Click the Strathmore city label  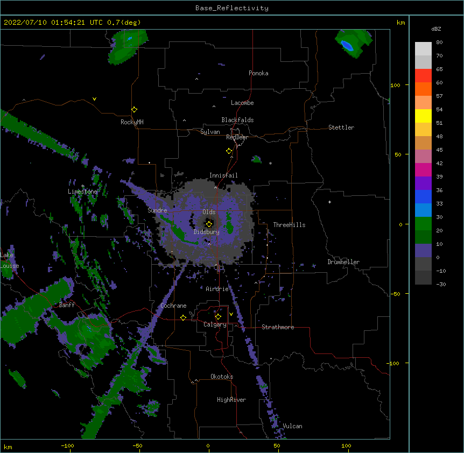pyautogui.click(x=278, y=327)
